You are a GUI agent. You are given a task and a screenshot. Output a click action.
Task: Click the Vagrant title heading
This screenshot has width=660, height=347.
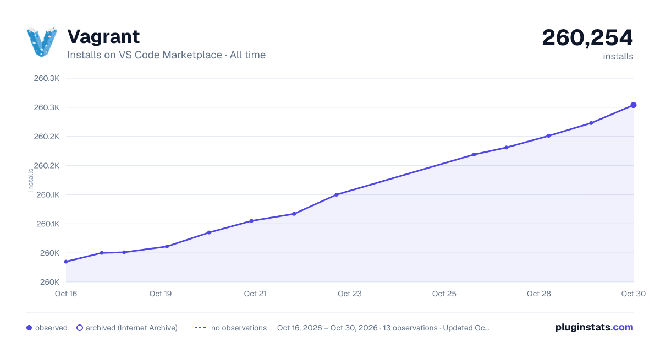tap(103, 36)
